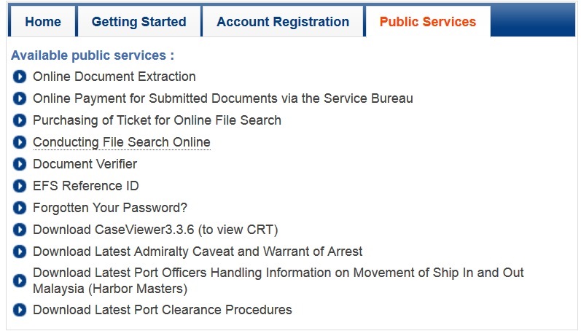Select the Public Services tab

pos(428,21)
